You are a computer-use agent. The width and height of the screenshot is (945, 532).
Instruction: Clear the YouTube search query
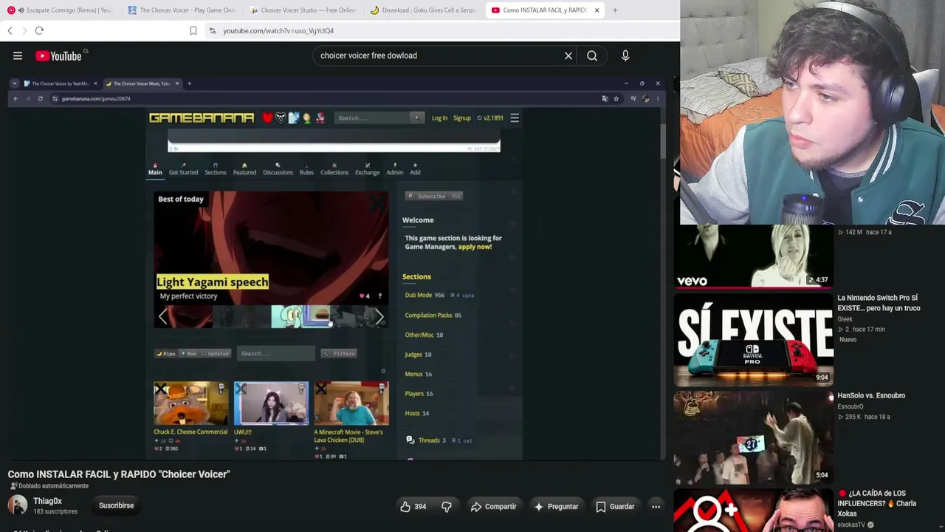[x=568, y=55]
